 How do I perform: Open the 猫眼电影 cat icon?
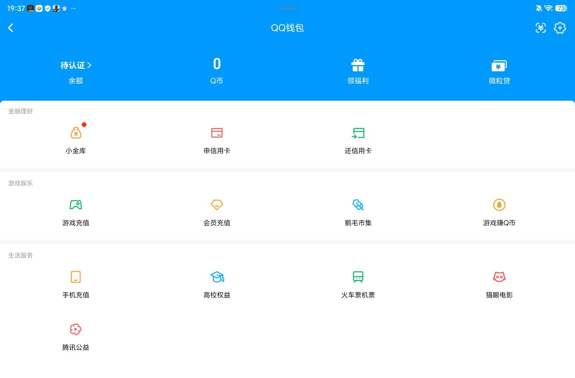coord(499,277)
